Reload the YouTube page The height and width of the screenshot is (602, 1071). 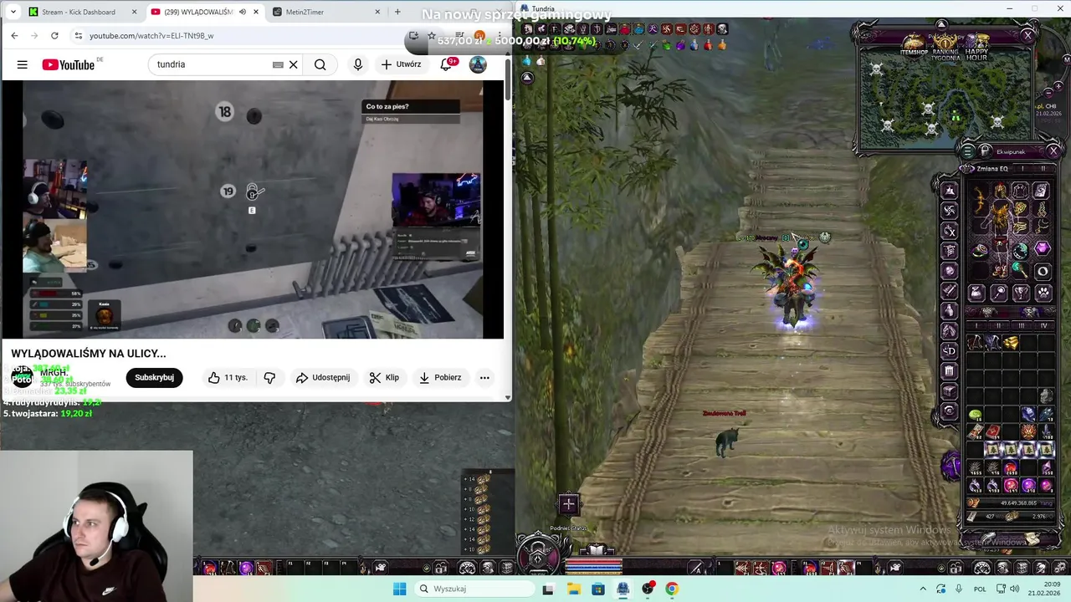[54, 36]
